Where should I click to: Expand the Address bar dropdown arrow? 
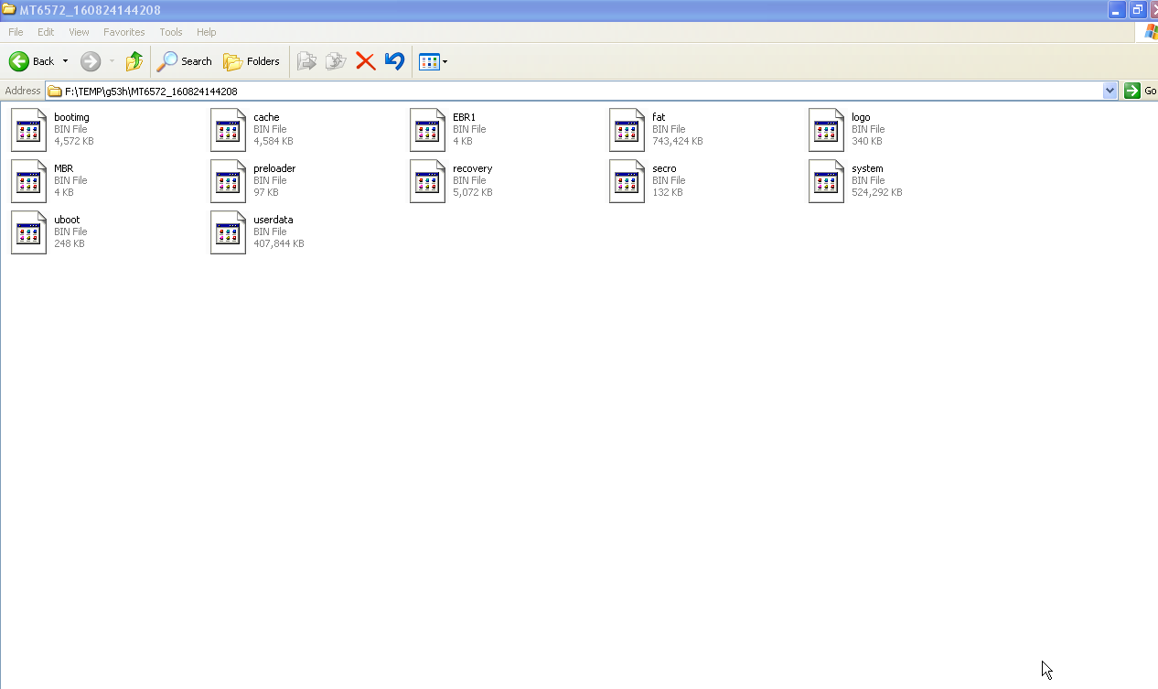point(1110,91)
